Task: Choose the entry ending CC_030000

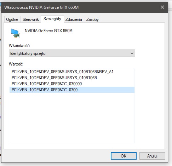Action: pyautogui.click(x=47, y=84)
